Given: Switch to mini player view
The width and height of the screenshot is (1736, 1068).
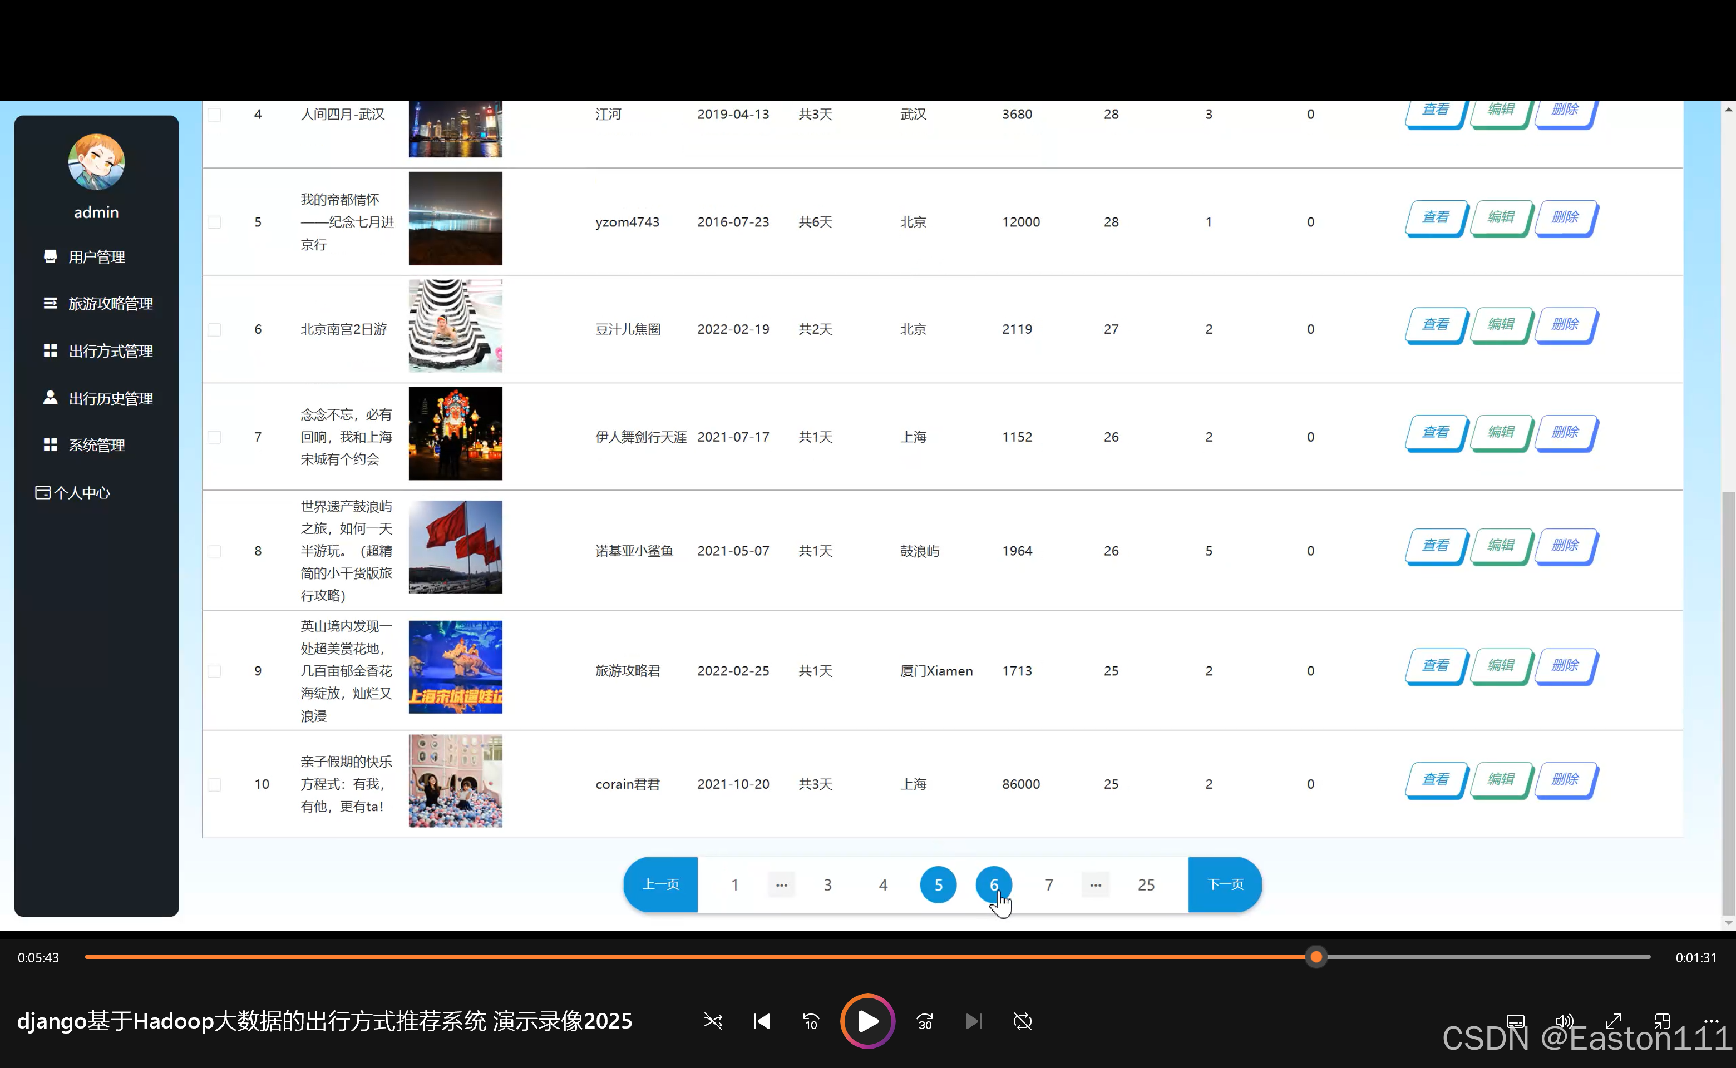Looking at the screenshot, I should pyautogui.click(x=1662, y=1021).
